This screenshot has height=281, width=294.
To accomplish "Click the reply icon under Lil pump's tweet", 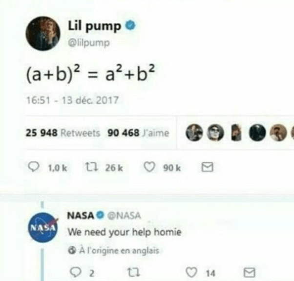I will [34, 167].
